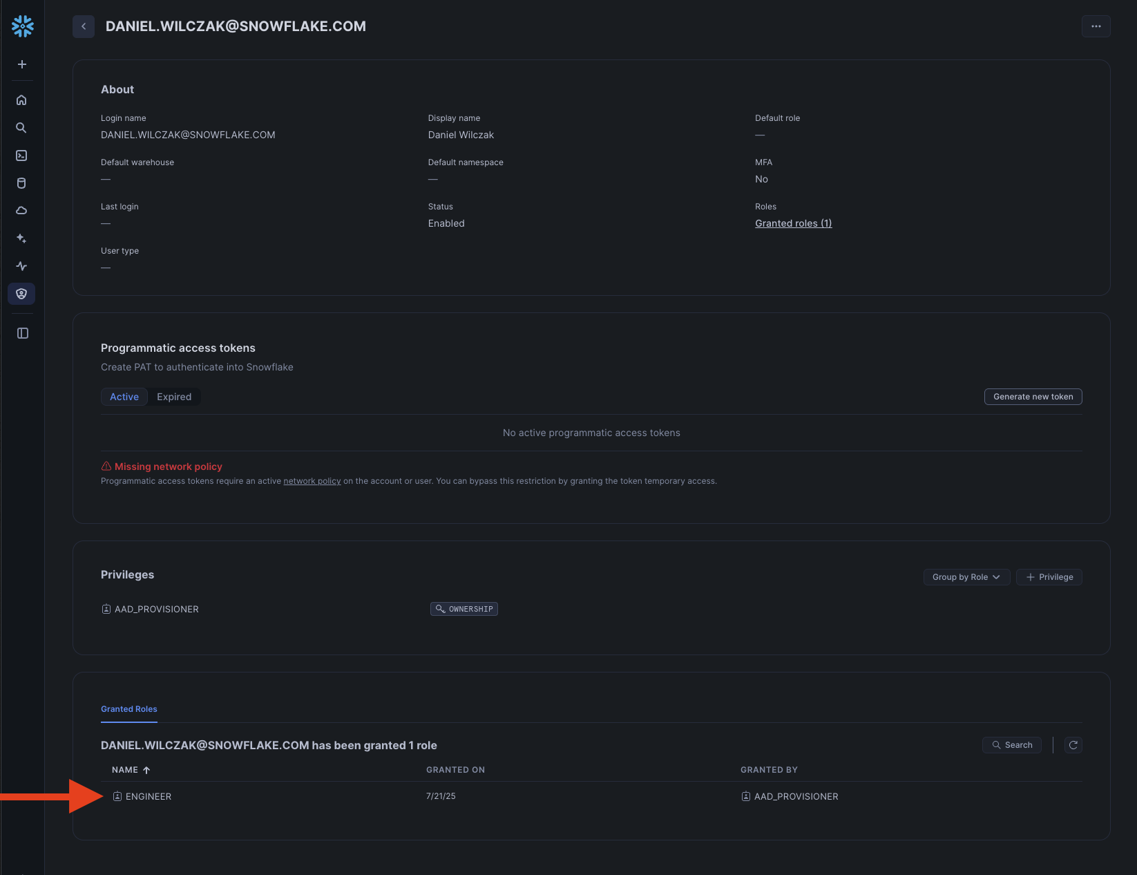Open the Search icon in sidebar
Viewport: 1137px width, 875px height.
pyautogui.click(x=22, y=128)
